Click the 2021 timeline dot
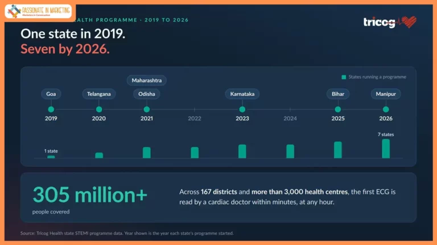Image resolution: width=437 pixels, height=245 pixels. [x=147, y=109]
